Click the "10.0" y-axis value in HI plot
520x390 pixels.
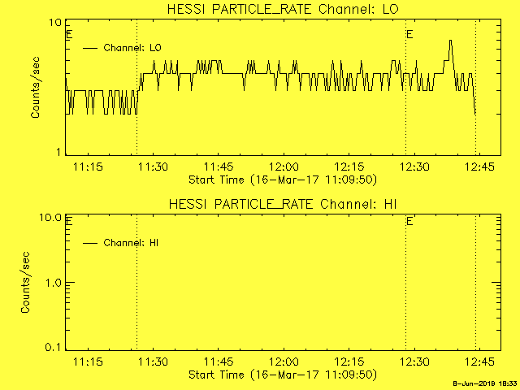pyautogui.click(x=50, y=218)
